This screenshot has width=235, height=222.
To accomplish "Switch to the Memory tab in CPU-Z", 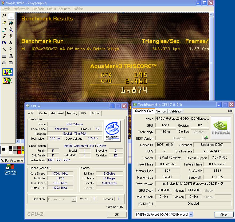I will click(x=72, y=113).
